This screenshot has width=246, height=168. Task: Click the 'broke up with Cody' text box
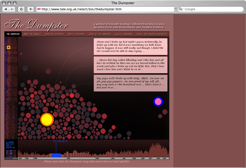pos(131,83)
